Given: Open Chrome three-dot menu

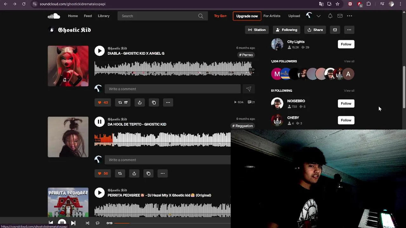Looking at the screenshot, I should (401, 4).
